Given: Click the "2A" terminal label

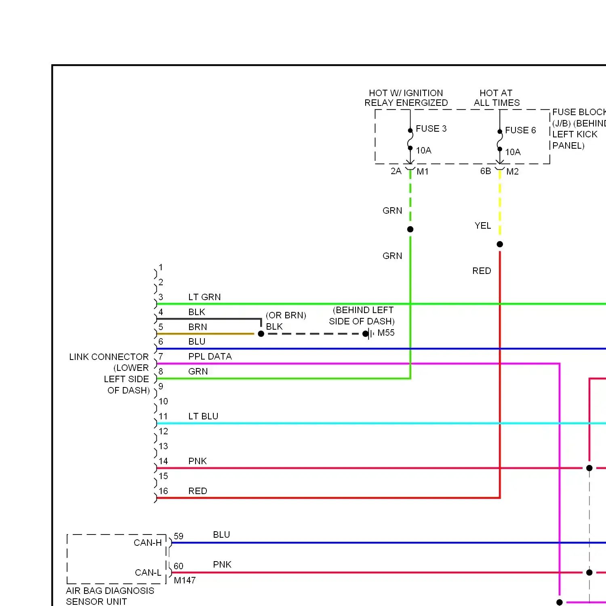Looking at the screenshot, I should tap(396, 171).
